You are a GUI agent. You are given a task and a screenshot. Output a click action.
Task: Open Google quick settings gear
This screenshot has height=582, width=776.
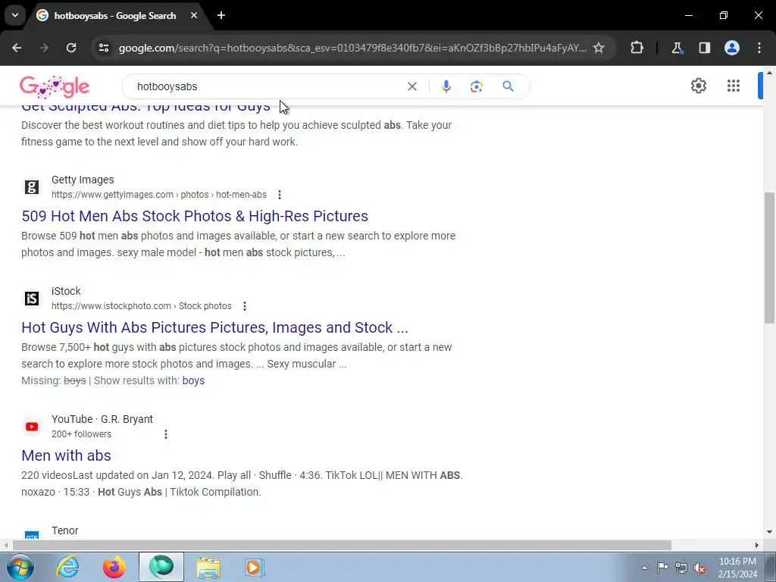pyautogui.click(x=698, y=86)
